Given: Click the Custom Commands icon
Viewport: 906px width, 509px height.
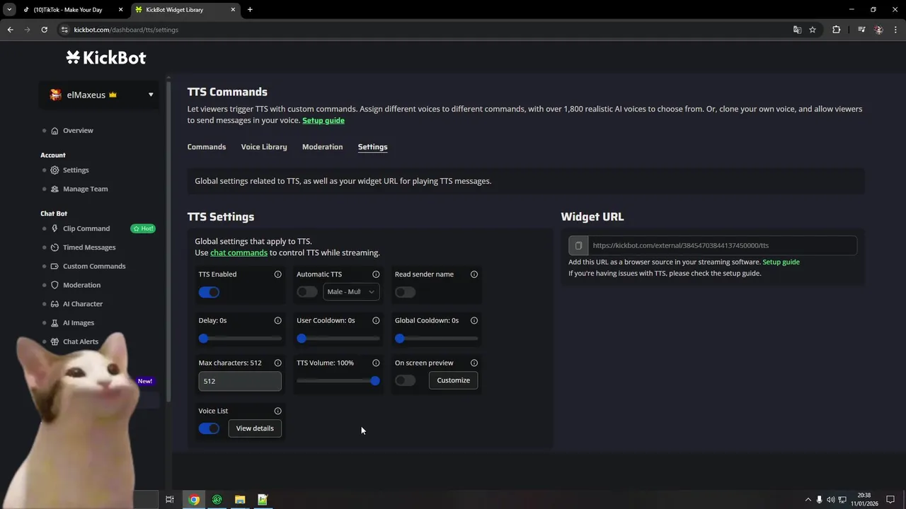Looking at the screenshot, I should point(55,267).
